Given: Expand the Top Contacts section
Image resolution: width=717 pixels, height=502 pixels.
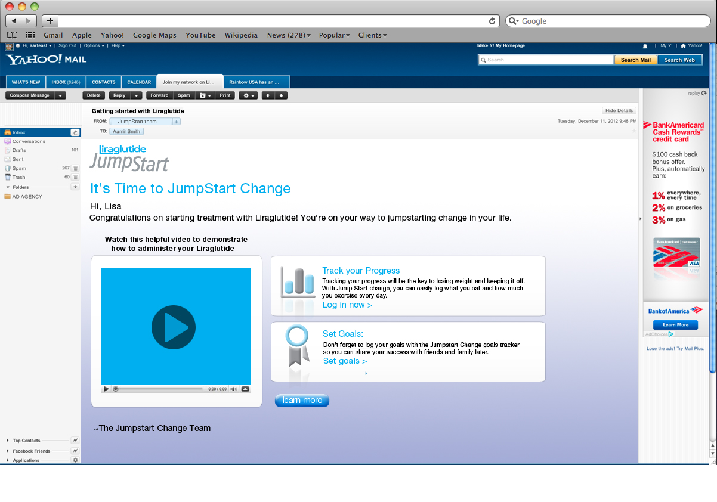Looking at the screenshot, I should 8,441.
